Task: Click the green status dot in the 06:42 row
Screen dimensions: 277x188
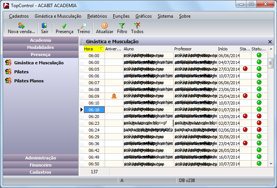Action: [259, 150]
